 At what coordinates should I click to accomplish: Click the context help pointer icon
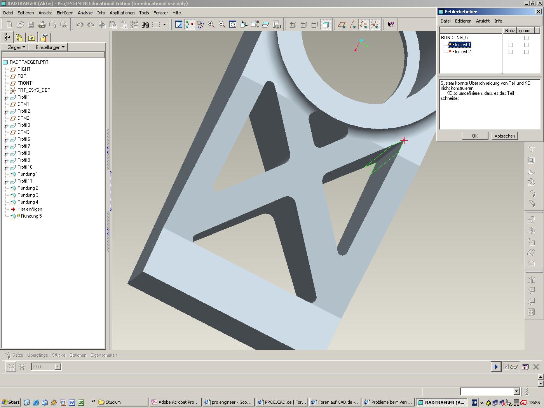pos(391,24)
